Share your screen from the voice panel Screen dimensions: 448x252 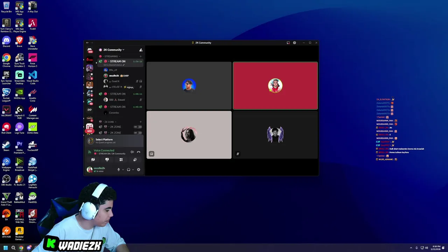coord(107,160)
